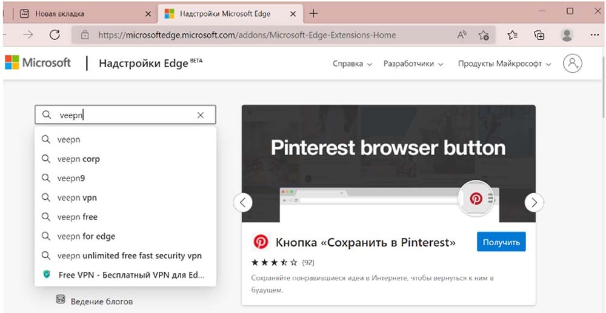Click the Read aloud icon in address bar
The image size is (606, 313).
click(x=461, y=35)
